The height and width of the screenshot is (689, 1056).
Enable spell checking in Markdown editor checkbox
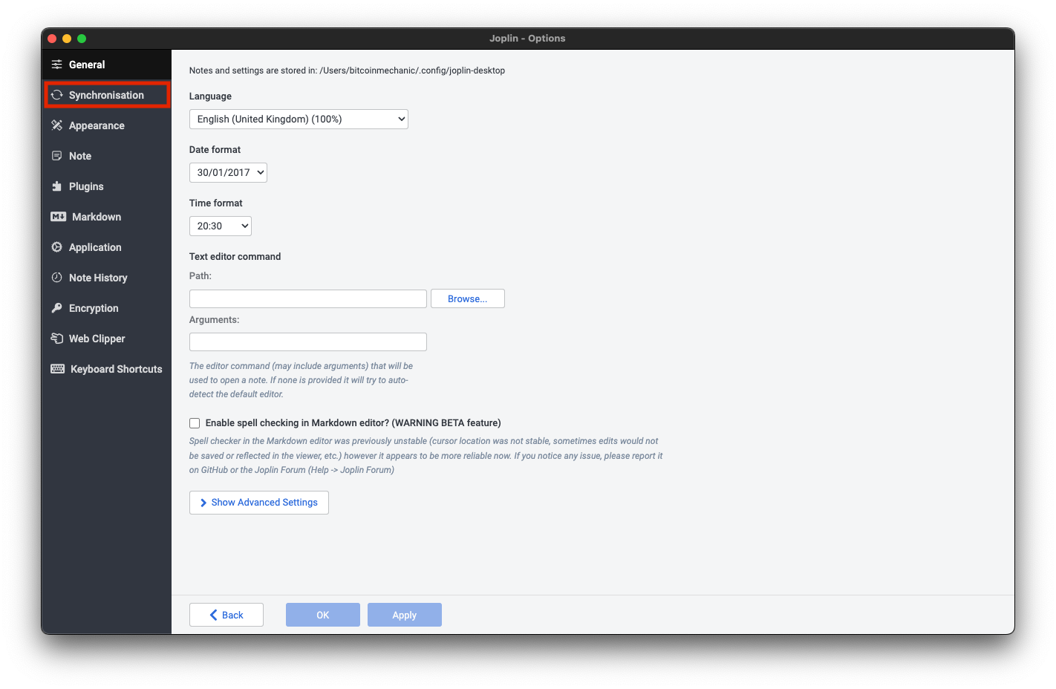point(195,423)
